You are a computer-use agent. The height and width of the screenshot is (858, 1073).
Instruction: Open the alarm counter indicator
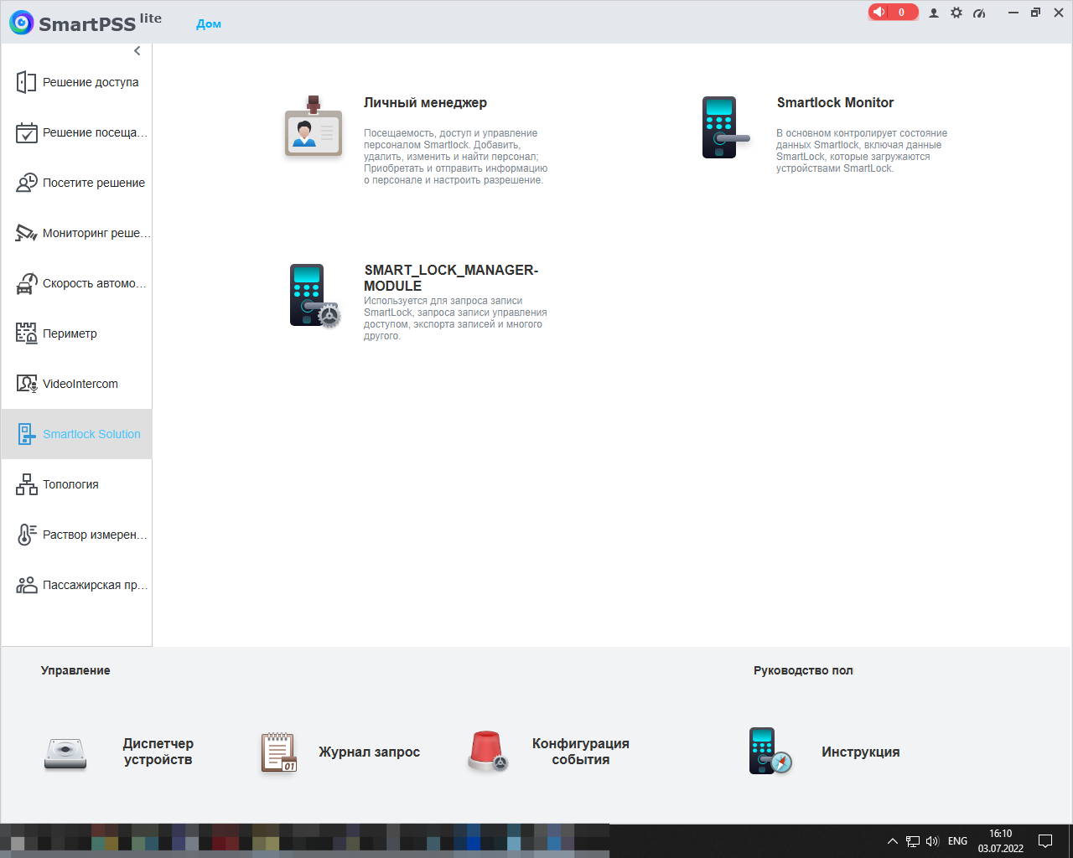click(893, 12)
